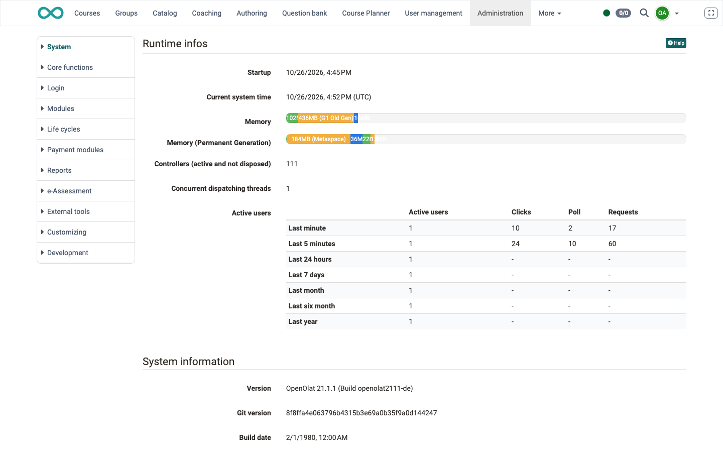Screen dimensions: 723x452
Task: Open the More navigation dropdown
Action: [x=550, y=13]
